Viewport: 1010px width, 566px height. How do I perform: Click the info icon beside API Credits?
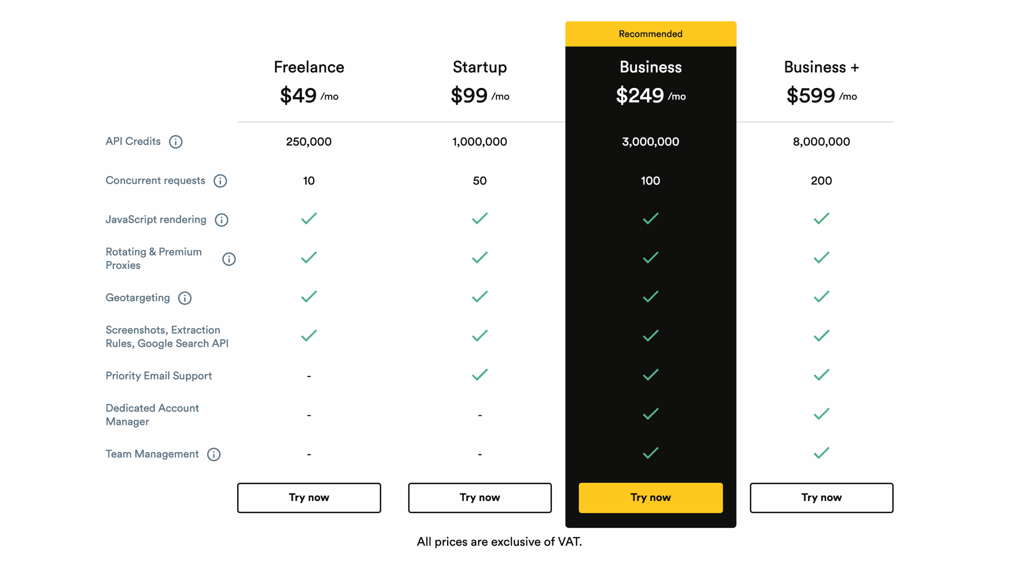(176, 142)
